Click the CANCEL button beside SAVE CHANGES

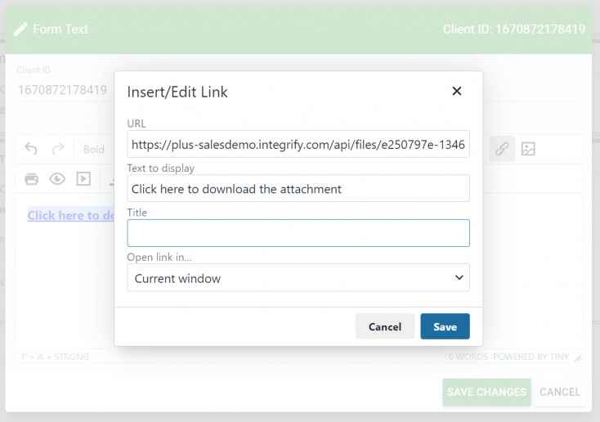(560, 392)
